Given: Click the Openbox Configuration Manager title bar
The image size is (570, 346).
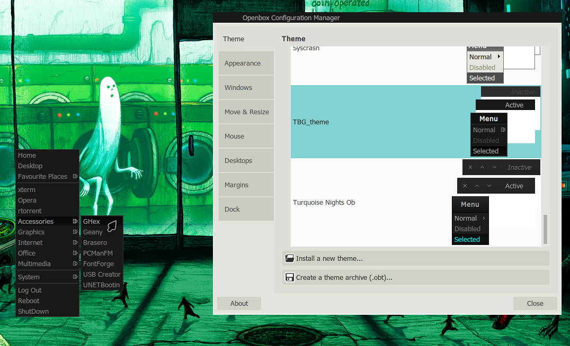Looking at the screenshot, I should pyautogui.click(x=387, y=18).
